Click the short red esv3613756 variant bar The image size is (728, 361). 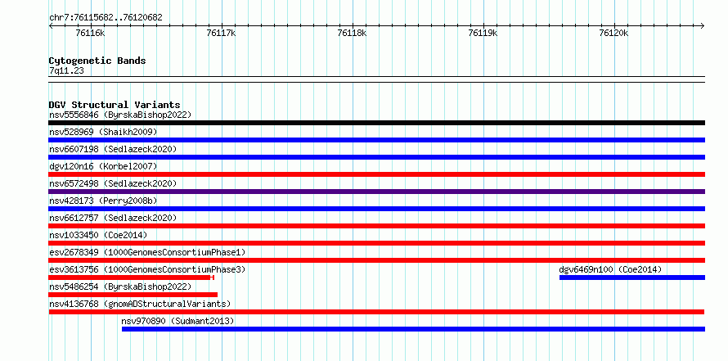pyautogui.click(x=131, y=278)
